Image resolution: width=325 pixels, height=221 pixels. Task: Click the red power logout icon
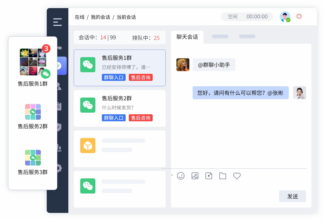tap(299, 16)
